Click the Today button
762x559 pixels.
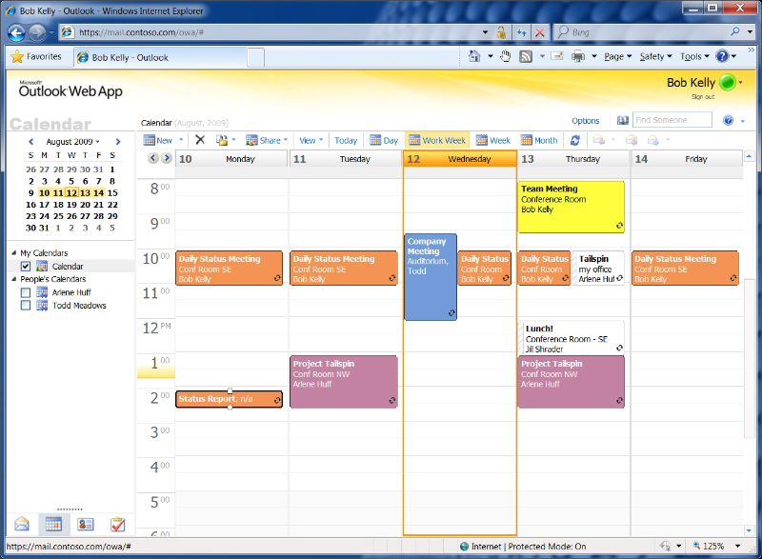coord(346,140)
